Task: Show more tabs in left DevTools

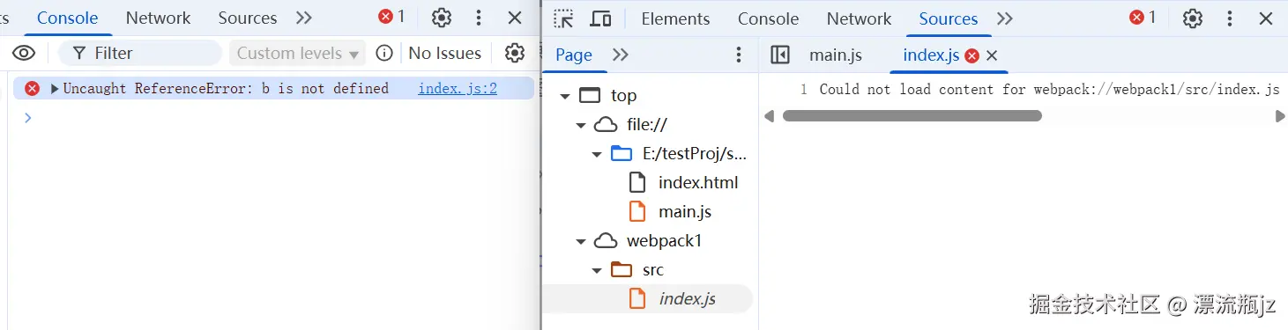Action: (304, 18)
